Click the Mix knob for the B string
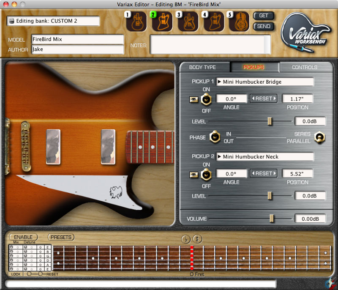 click(11, 252)
